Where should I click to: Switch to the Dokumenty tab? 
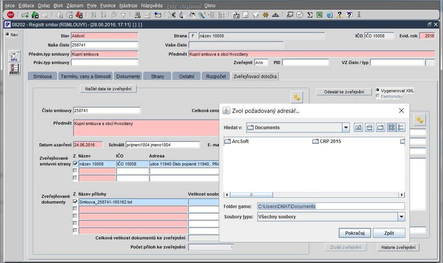coord(128,76)
